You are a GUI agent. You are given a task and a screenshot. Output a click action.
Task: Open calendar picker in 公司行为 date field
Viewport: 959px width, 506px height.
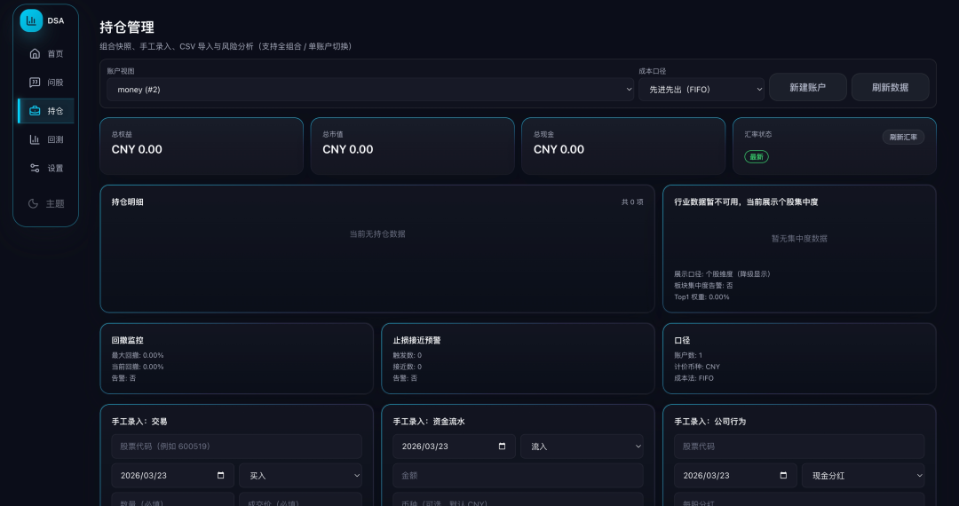point(784,476)
